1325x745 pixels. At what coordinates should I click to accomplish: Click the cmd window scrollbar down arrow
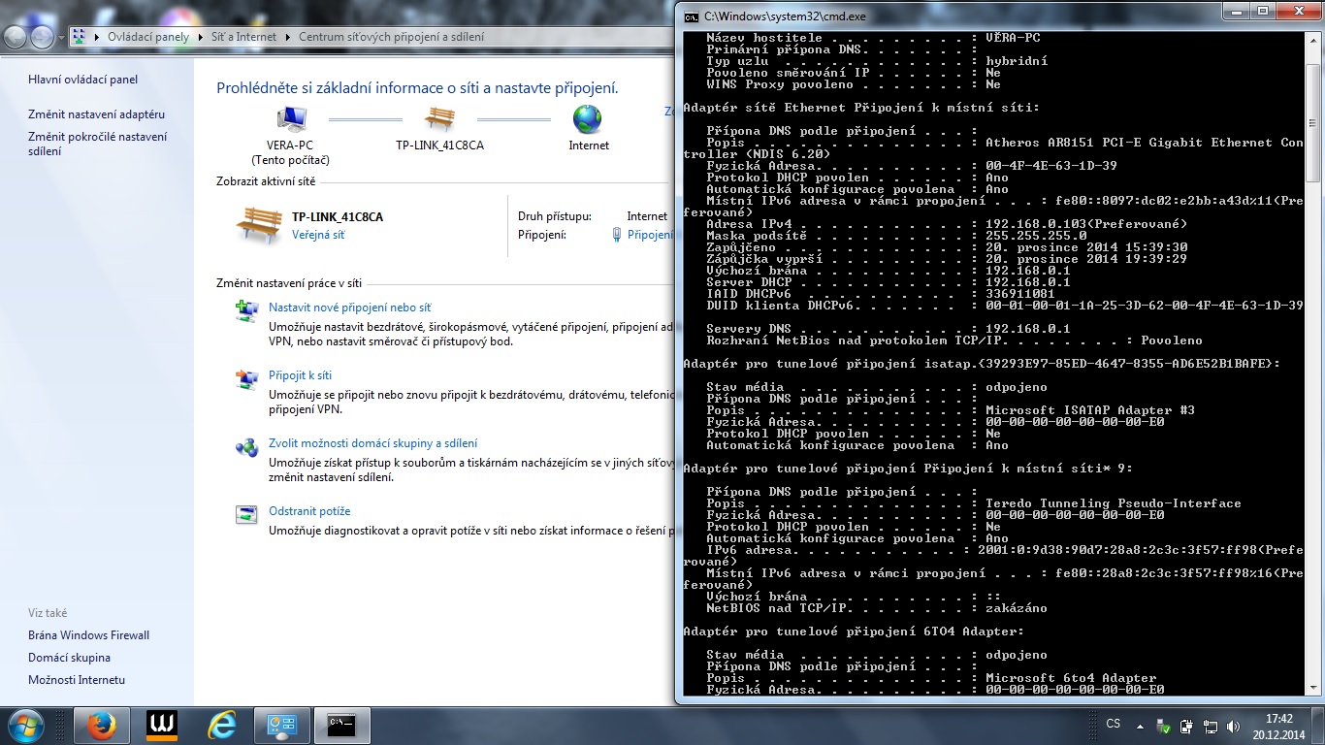[x=1312, y=688]
